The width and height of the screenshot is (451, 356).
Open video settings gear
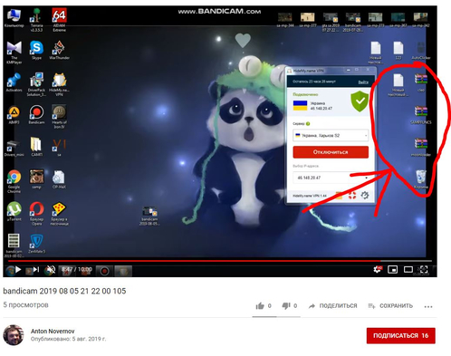(x=378, y=269)
